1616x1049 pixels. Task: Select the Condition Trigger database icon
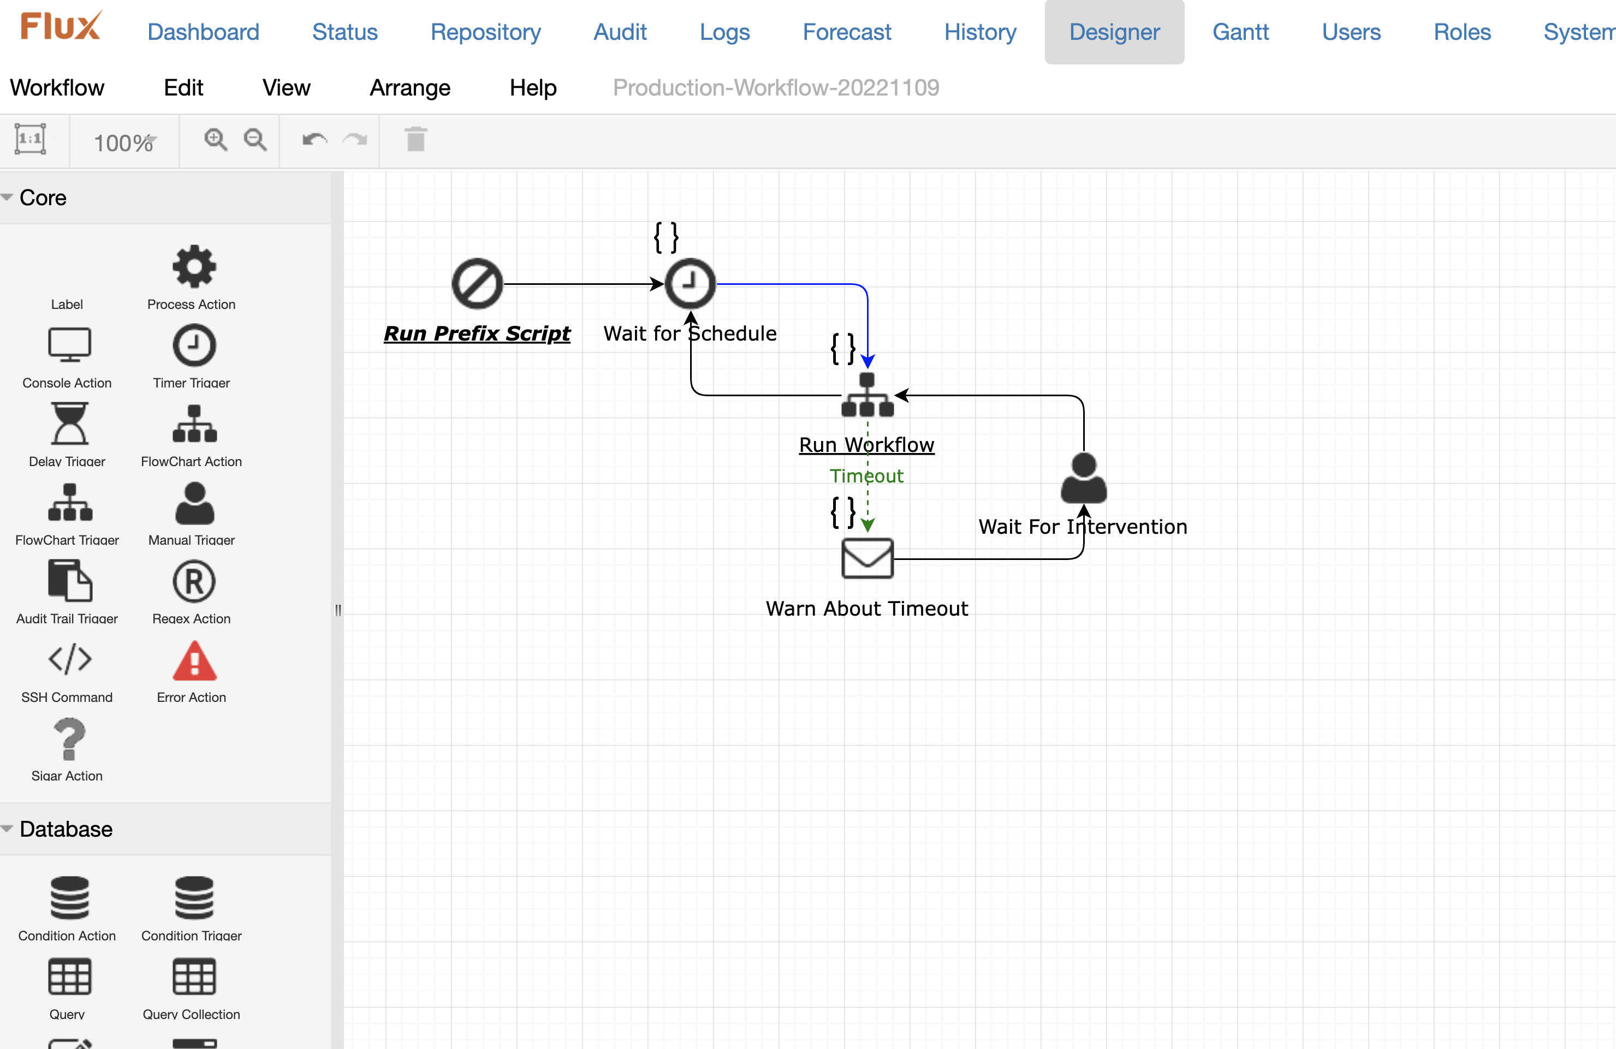[x=194, y=898]
